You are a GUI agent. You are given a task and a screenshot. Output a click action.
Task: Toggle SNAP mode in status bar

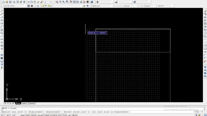[23, 115]
